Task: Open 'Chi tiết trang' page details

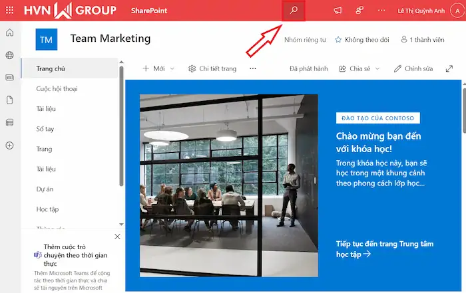Action: (x=212, y=68)
